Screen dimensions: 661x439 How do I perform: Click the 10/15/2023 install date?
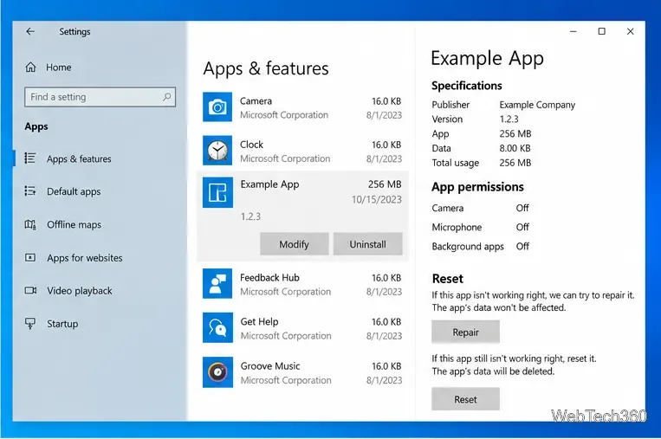[377, 199]
